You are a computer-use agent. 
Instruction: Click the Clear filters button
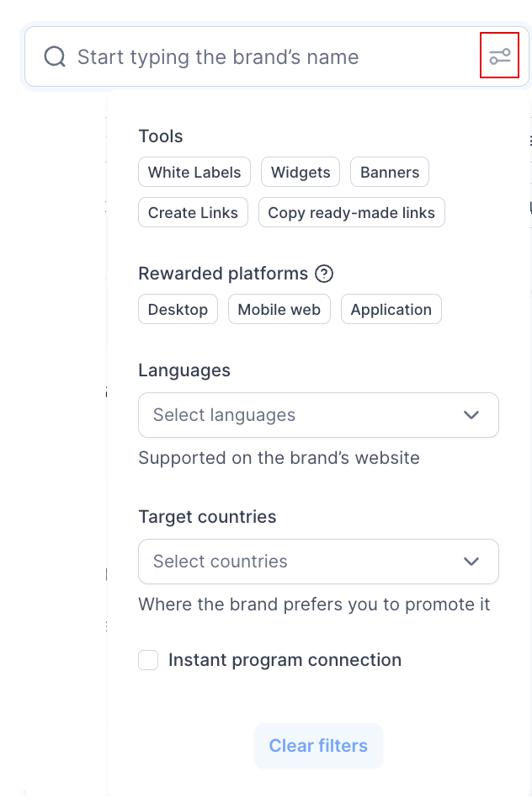coord(318,746)
